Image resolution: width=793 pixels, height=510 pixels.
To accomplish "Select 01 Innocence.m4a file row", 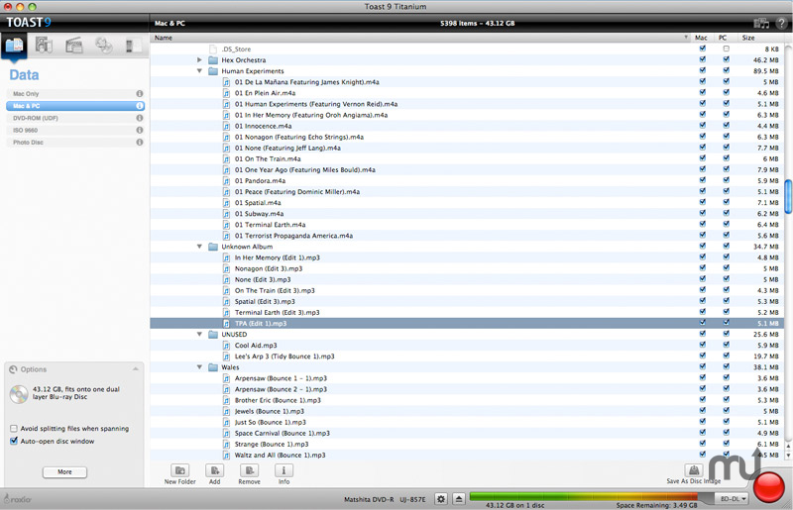I will [x=466, y=126].
